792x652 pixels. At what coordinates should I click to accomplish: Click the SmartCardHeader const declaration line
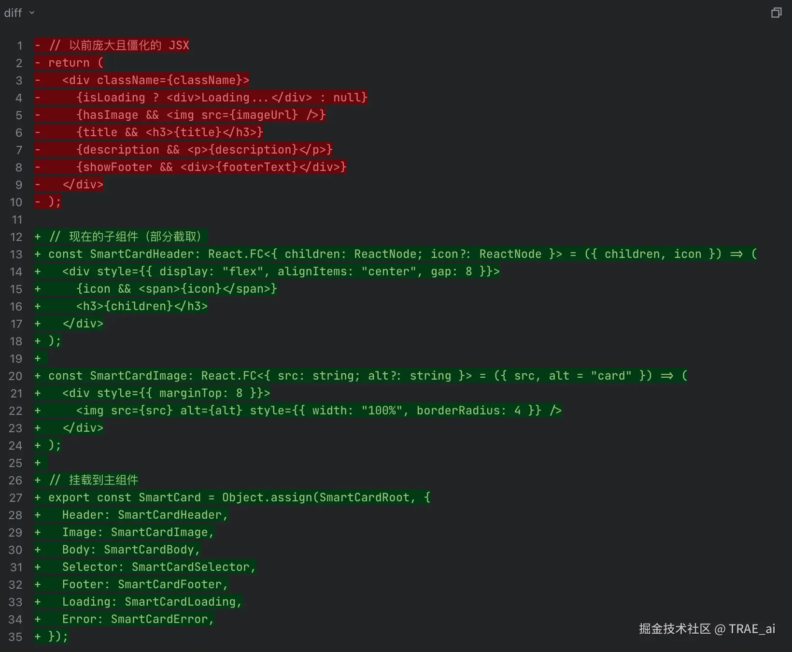[402, 254]
